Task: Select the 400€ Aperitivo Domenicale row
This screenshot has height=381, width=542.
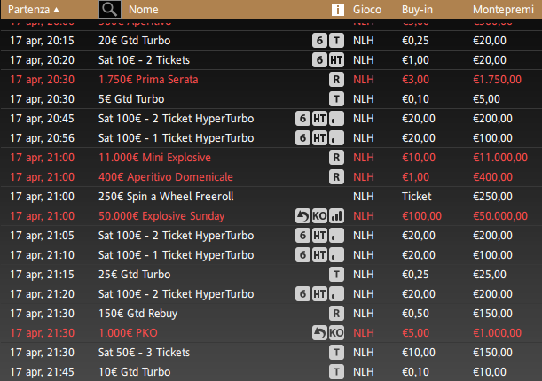Action: [x=271, y=177]
